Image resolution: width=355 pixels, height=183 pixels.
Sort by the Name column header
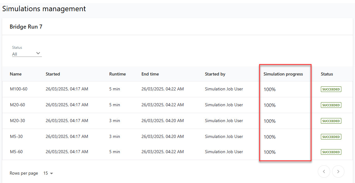16,74
